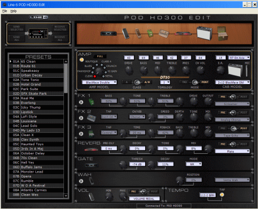The width and height of the screenshot is (258, 209).
Task: Click the tempo BPM value field
Action: tap(207, 195)
